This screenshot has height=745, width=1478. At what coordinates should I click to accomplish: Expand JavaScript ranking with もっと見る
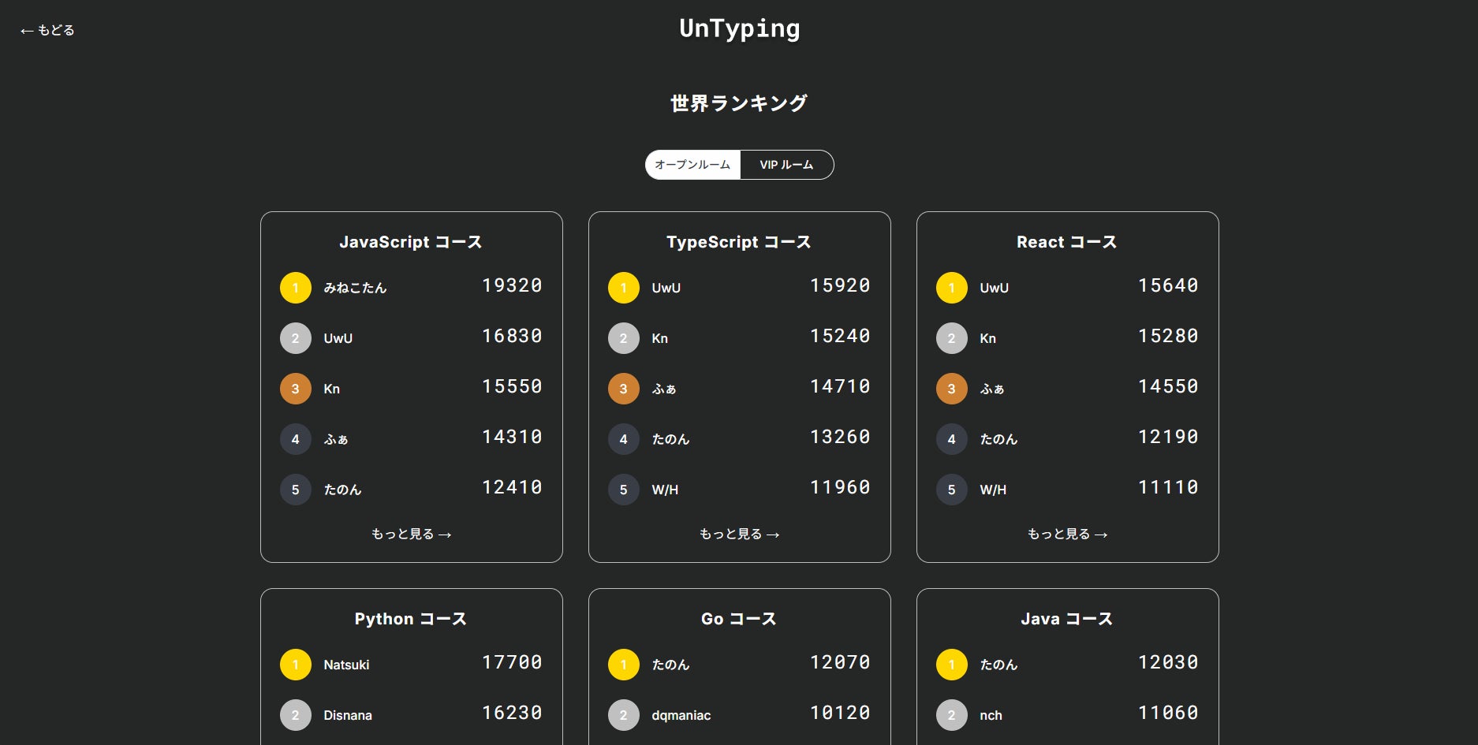point(411,535)
